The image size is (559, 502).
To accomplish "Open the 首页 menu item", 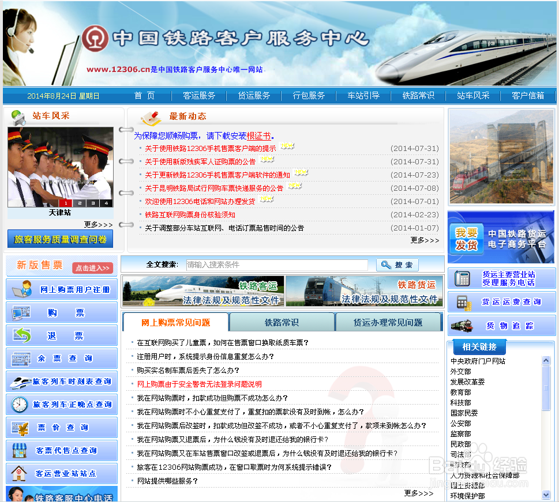I will pos(144,96).
